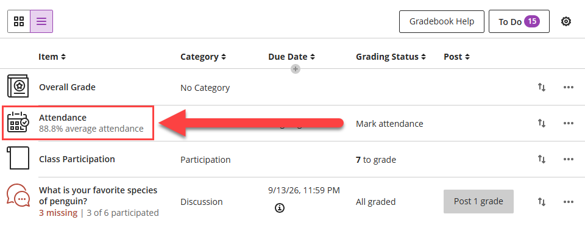Viewport: 585px width, 225px height.
Task: Sort by Due Date column
Action: pyautogui.click(x=291, y=57)
